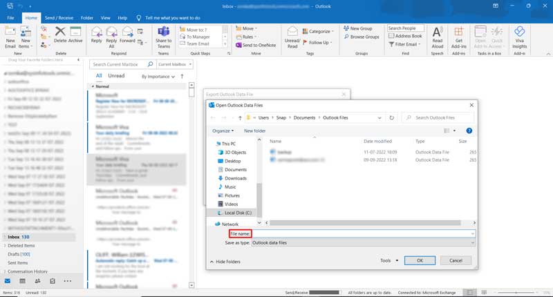Click the search magnifier in mailbox search
The width and height of the screenshot is (553, 297).
150,64
